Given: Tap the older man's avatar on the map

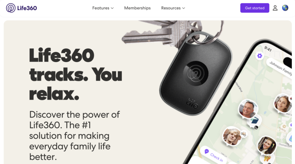Looking at the screenshot, I should pos(248,109).
